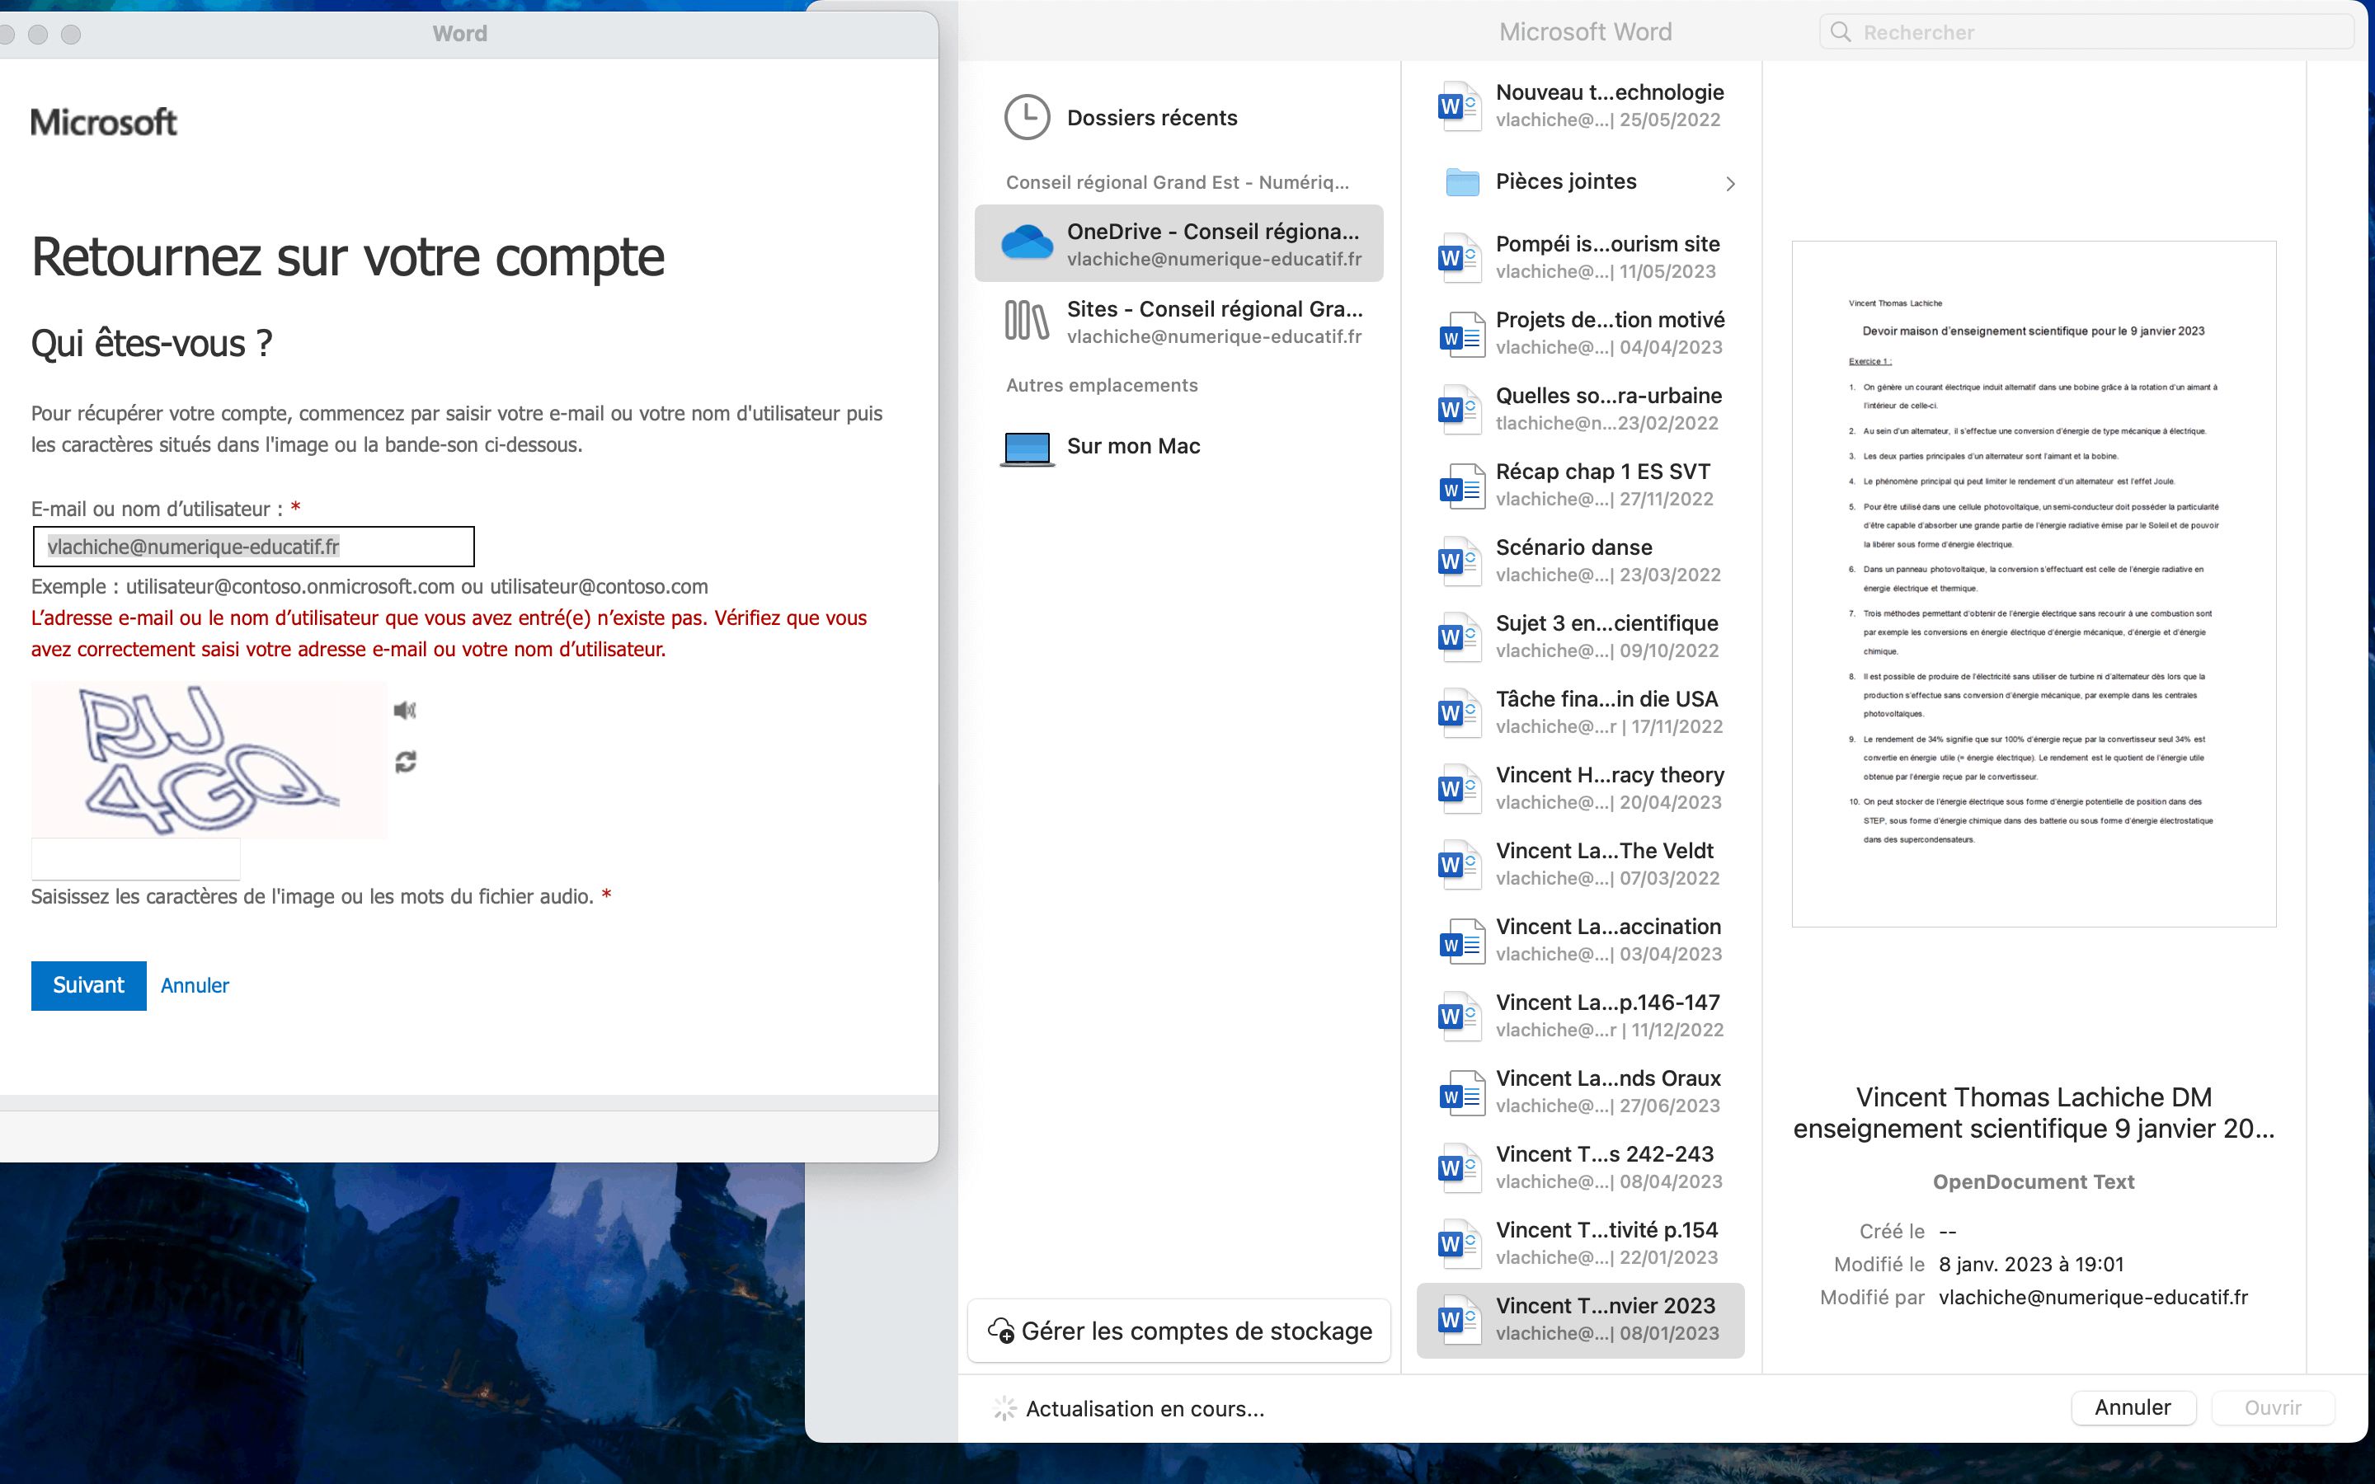The height and width of the screenshot is (1484, 2375).
Task: Select file name Vincent T...tivité p.154
Action: (1606, 1230)
